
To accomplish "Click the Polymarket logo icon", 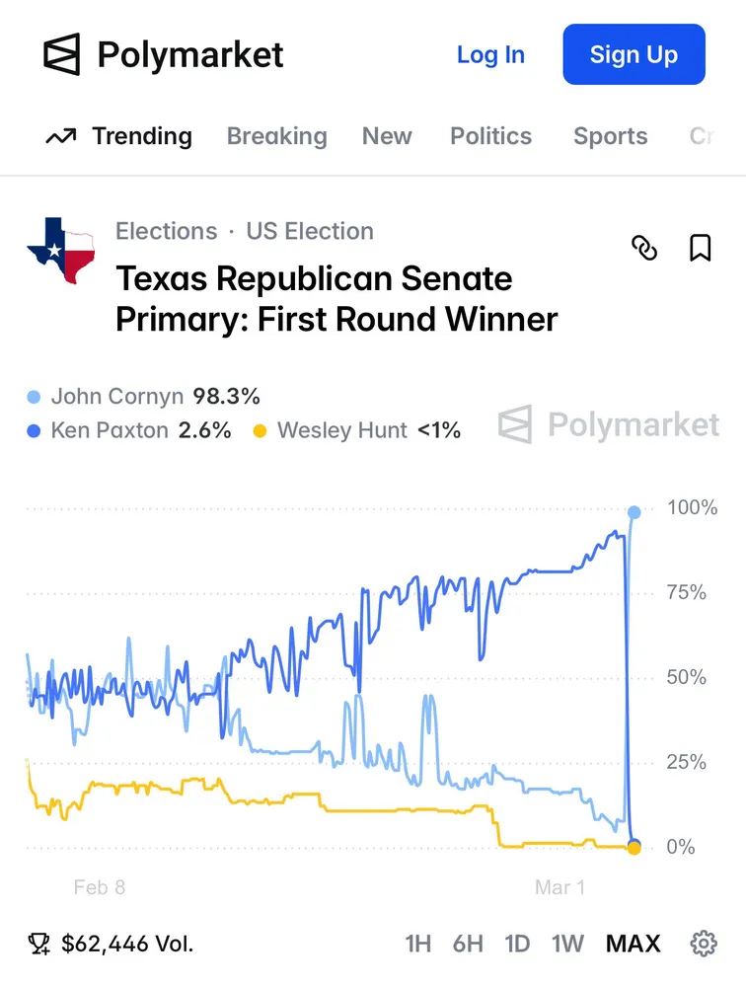I will pos(61,54).
